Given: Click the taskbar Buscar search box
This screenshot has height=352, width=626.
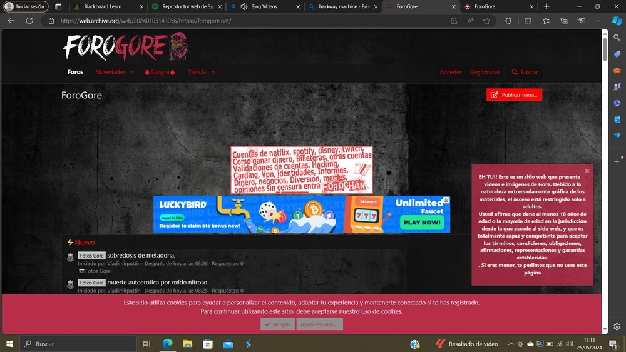Looking at the screenshot, I should (x=78, y=344).
